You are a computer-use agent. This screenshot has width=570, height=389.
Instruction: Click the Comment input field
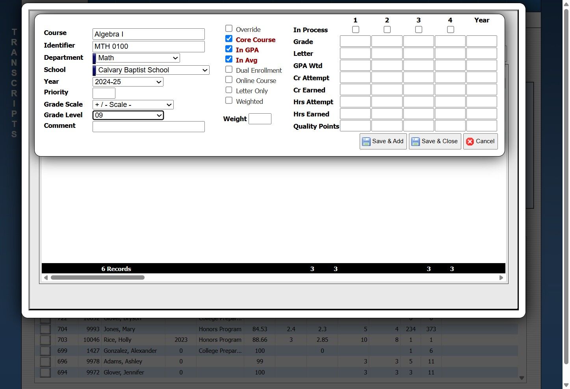pos(149,127)
